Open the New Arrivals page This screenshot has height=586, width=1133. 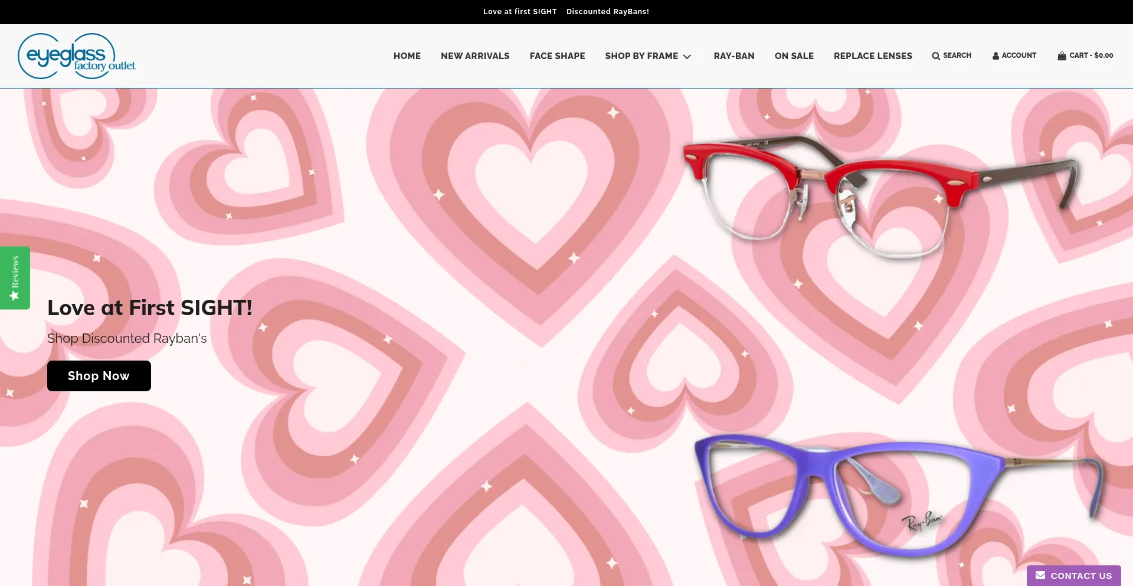click(x=475, y=56)
